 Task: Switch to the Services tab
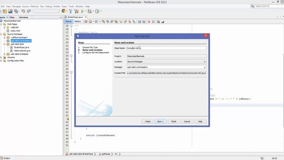(x=24, y=17)
